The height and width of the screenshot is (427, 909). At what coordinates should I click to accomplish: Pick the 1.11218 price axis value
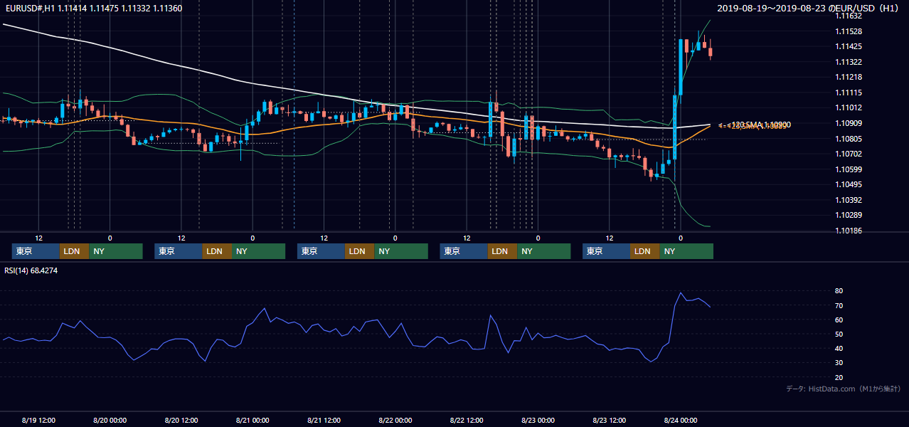pos(848,77)
